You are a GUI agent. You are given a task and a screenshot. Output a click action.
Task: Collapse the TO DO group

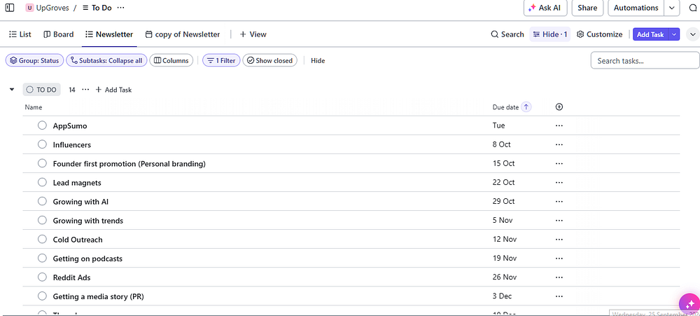coord(12,90)
